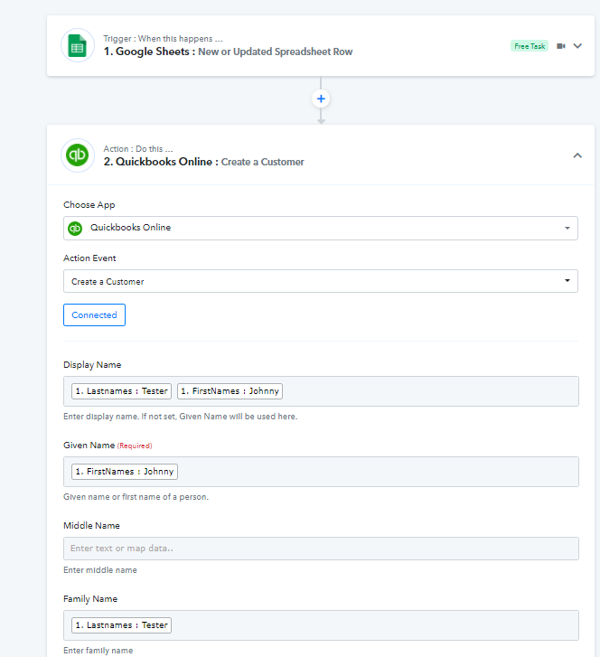
Task: Click the Middle Name input field
Action: pyautogui.click(x=321, y=549)
